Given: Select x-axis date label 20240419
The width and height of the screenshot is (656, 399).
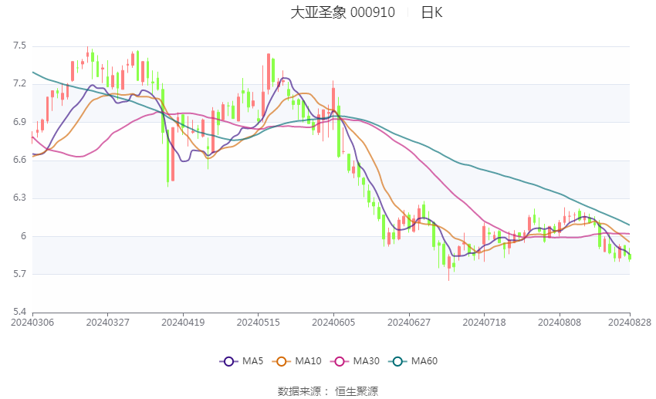Looking at the screenshot, I should point(183,323).
